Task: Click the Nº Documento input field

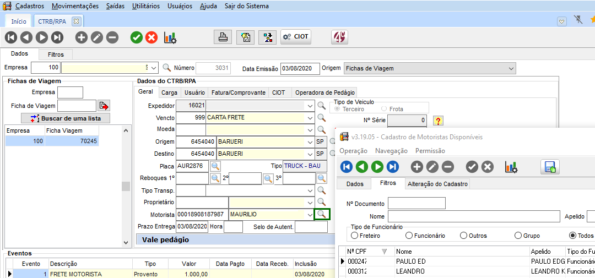Action: 416,203
